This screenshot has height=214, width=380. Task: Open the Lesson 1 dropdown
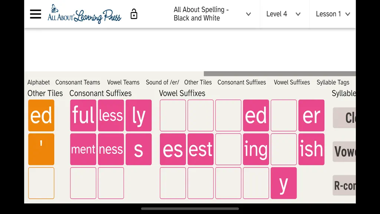(x=333, y=14)
